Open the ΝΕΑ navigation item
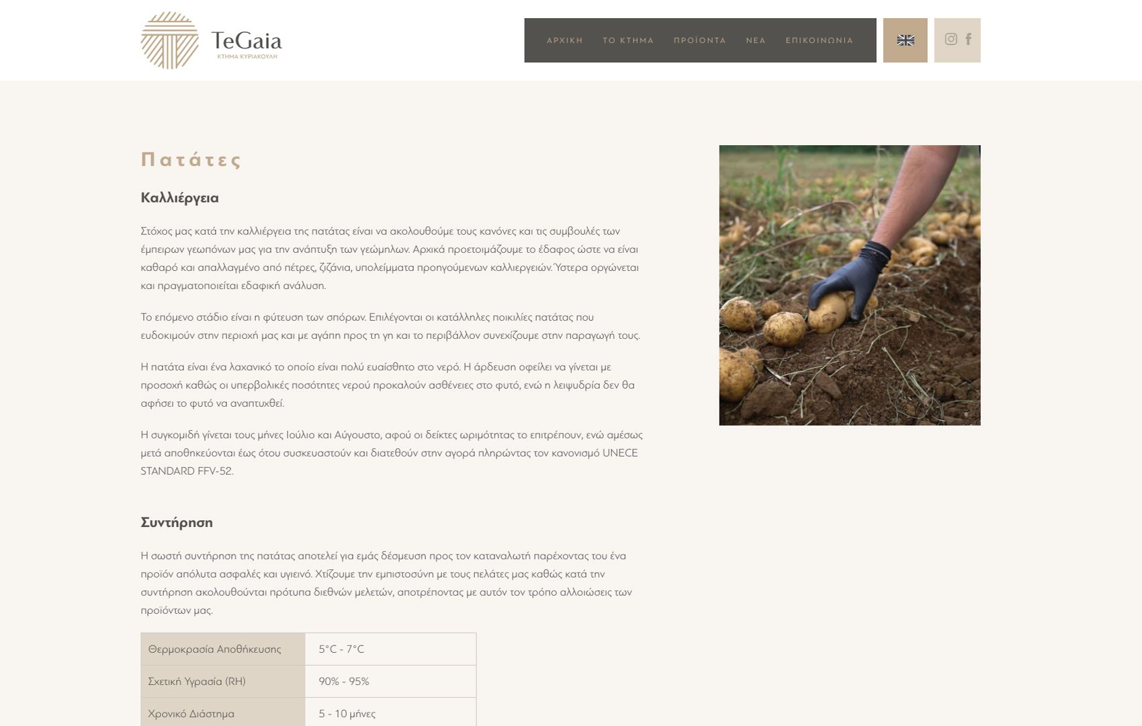The image size is (1142, 726). click(756, 40)
